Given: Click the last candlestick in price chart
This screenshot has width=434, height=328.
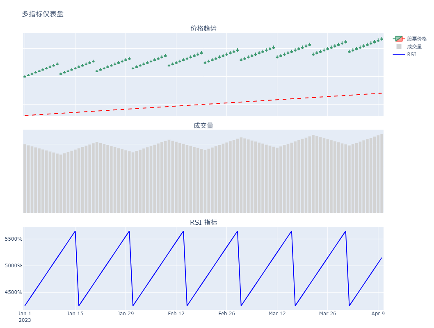Looking at the screenshot, I should pos(382,39).
